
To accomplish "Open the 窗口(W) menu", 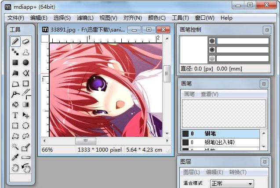I will click(x=205, y=18).
